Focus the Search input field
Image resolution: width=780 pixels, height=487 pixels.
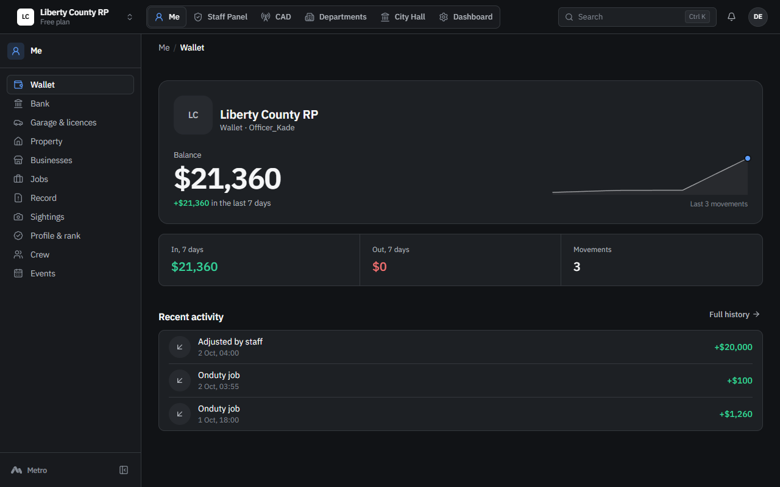click(637, 17)
